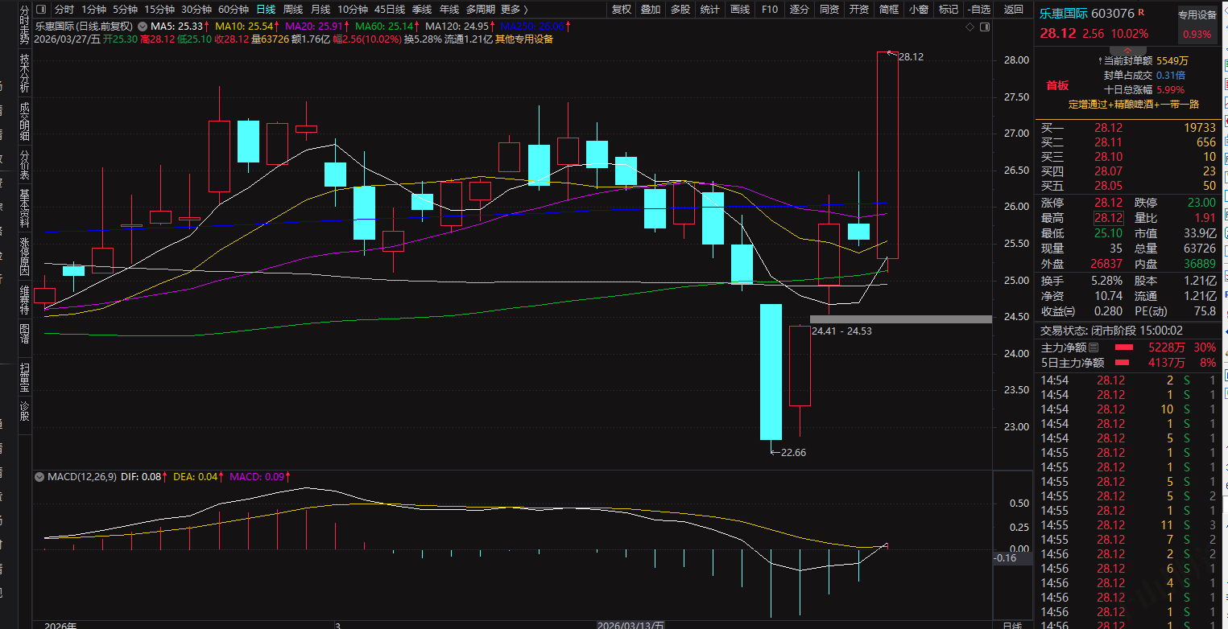Viewport: 1228px width, 629px height.
Task: Toggle 复权 price adjustment
Action: (x=622, y=10)
